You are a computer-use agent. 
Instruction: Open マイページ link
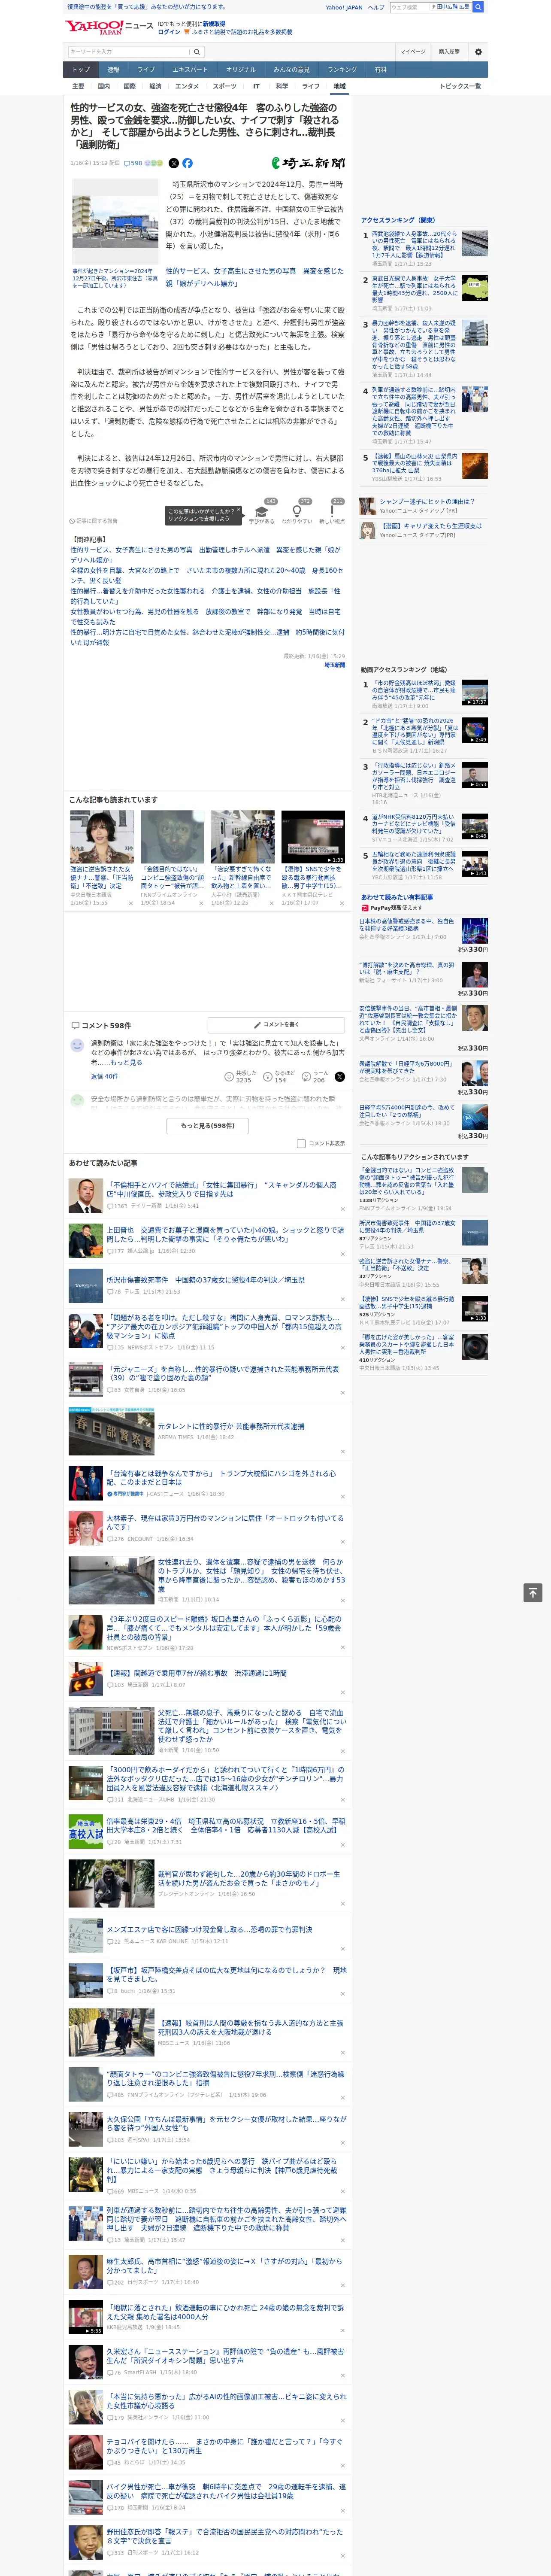[413, 52]
